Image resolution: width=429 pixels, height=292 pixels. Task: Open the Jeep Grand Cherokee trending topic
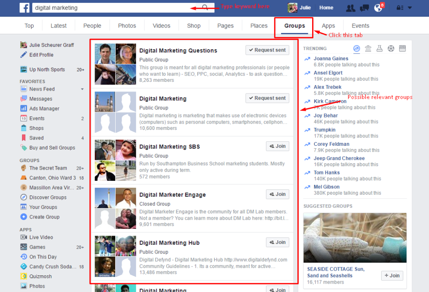(x=339, y=158)
